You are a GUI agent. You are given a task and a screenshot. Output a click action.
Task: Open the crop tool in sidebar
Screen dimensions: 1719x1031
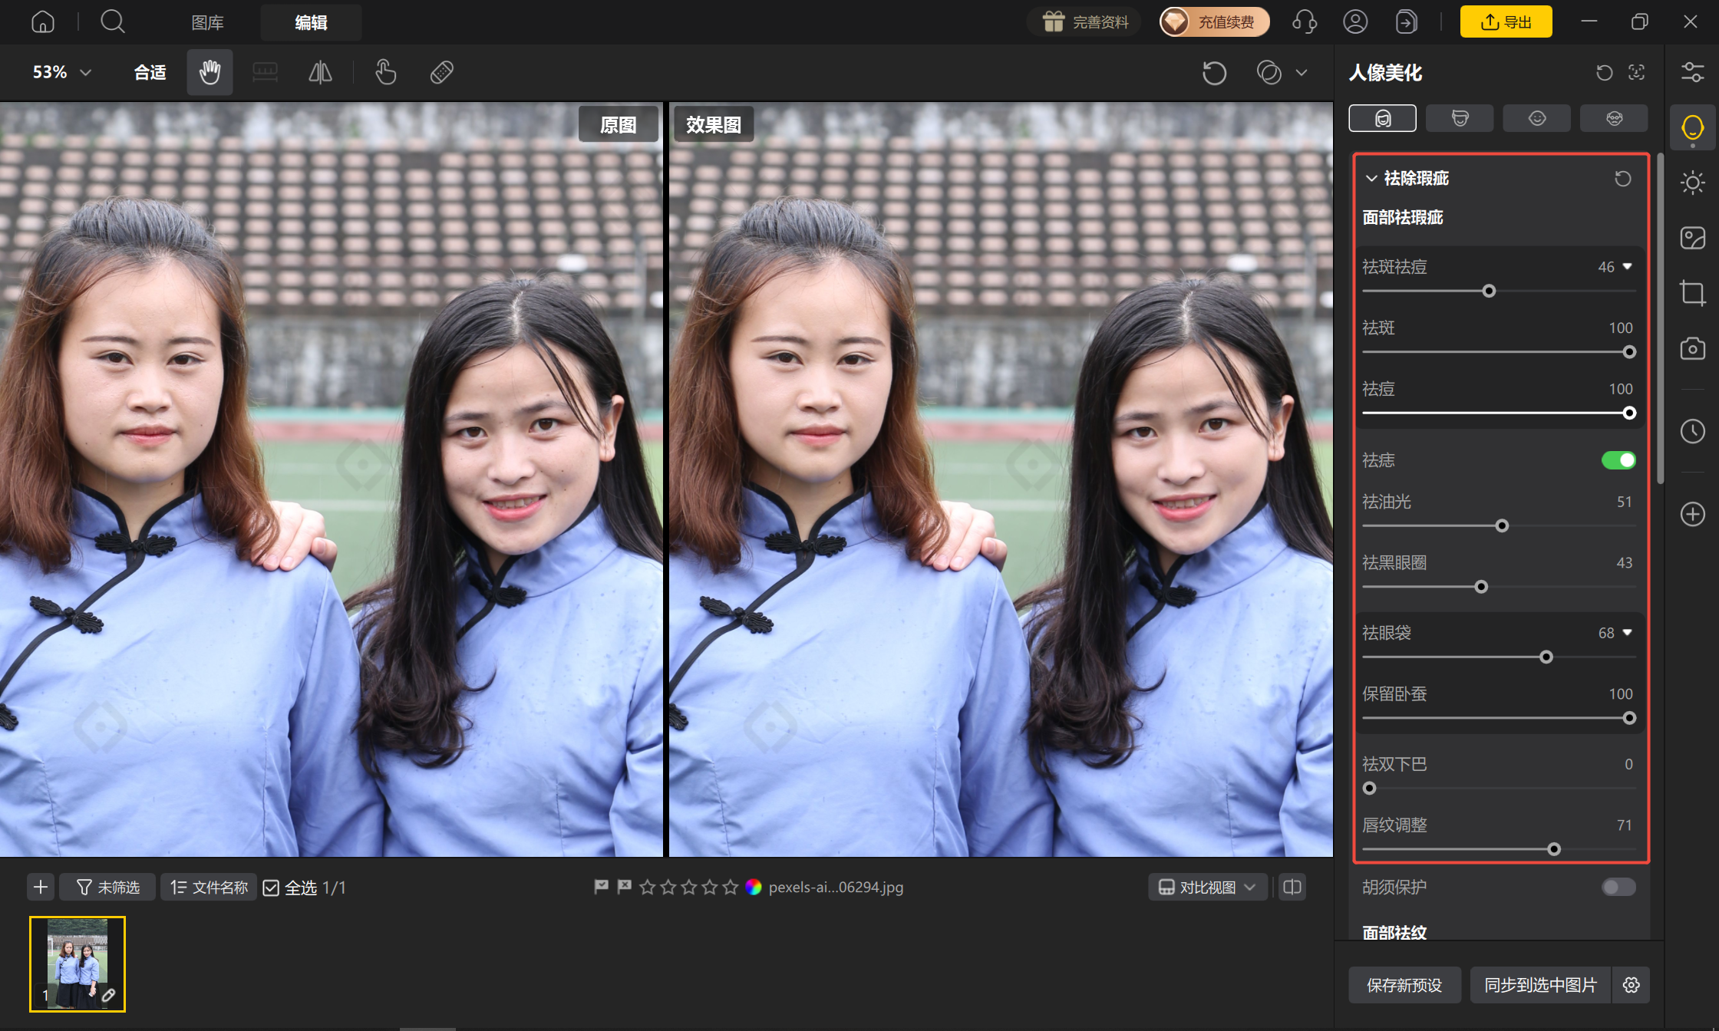pyautogui.click(x=1693, y=293)
